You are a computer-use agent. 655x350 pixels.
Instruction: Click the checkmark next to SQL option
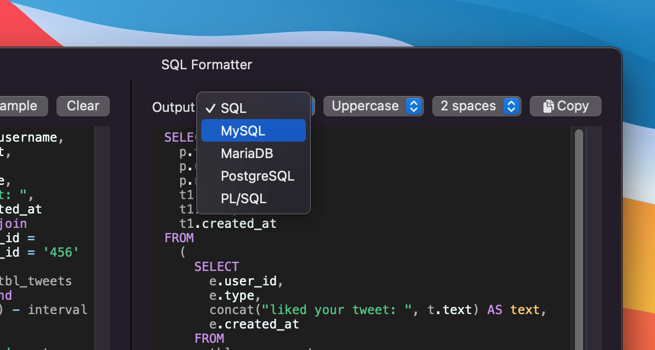coord(210,108)
